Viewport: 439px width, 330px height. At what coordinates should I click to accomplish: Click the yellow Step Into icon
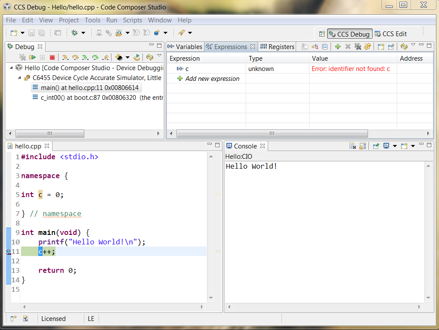point(65,57)
